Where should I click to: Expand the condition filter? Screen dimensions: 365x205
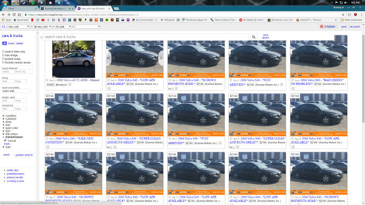(x=9, y=116)
